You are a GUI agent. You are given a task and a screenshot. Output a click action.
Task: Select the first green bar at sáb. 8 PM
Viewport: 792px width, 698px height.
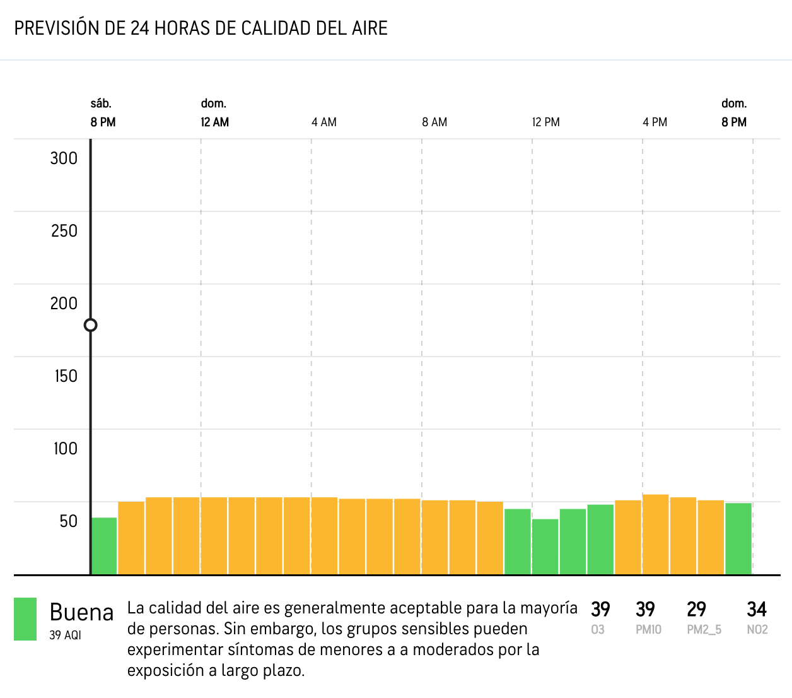tap(104, 546)
